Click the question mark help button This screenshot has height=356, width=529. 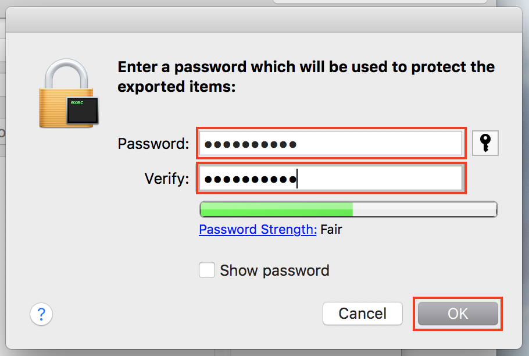pos(41,315)
